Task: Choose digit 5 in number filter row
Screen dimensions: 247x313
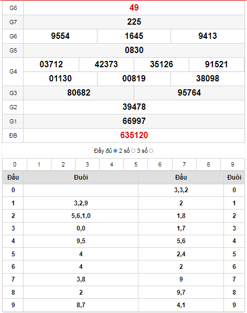Action: (x=136, y=164)
